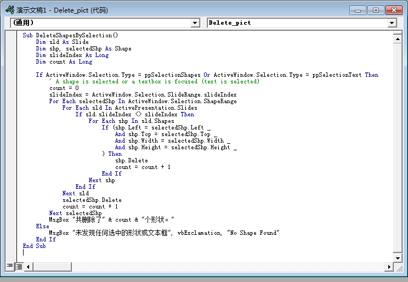Click the horizontal scrollbar left arrow
The image size is (408, 282).
pyautogui.click(x=29, y=267)
